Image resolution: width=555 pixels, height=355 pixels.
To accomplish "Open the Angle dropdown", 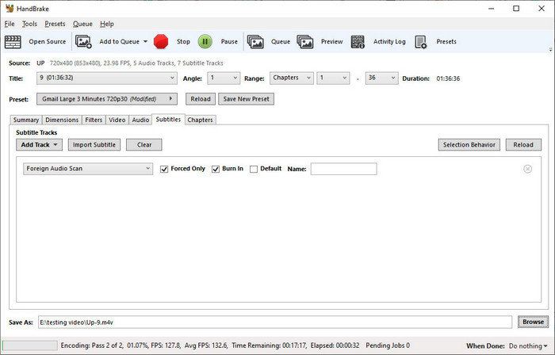I will 224,78.
